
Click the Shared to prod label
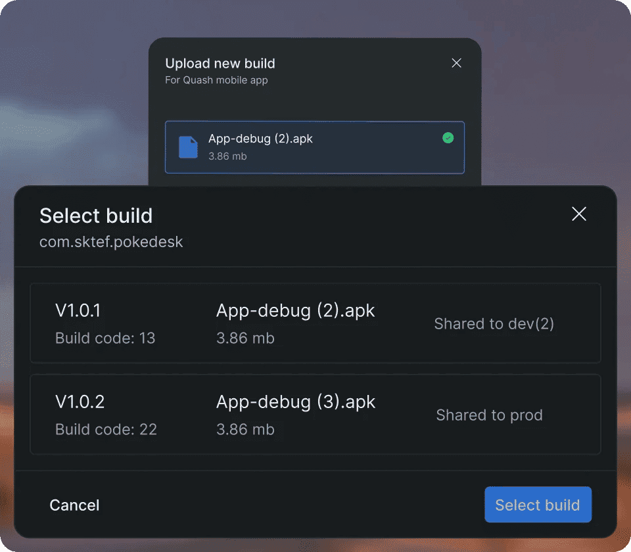(489, 415)
